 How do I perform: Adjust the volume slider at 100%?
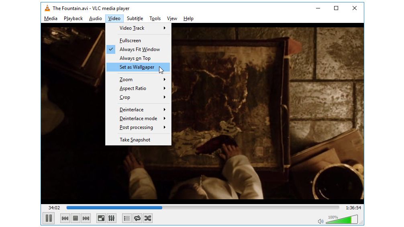(342, 219)
